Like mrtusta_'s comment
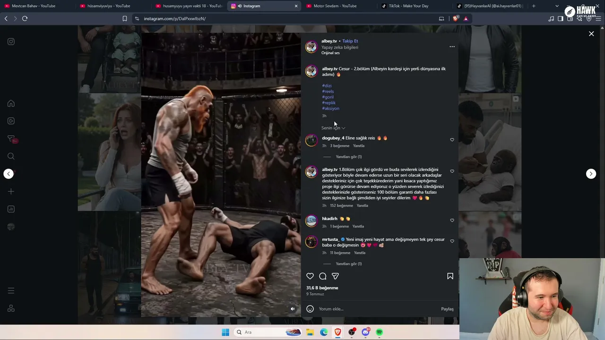This screenshot has width=605, height=340. pos(452,241)
